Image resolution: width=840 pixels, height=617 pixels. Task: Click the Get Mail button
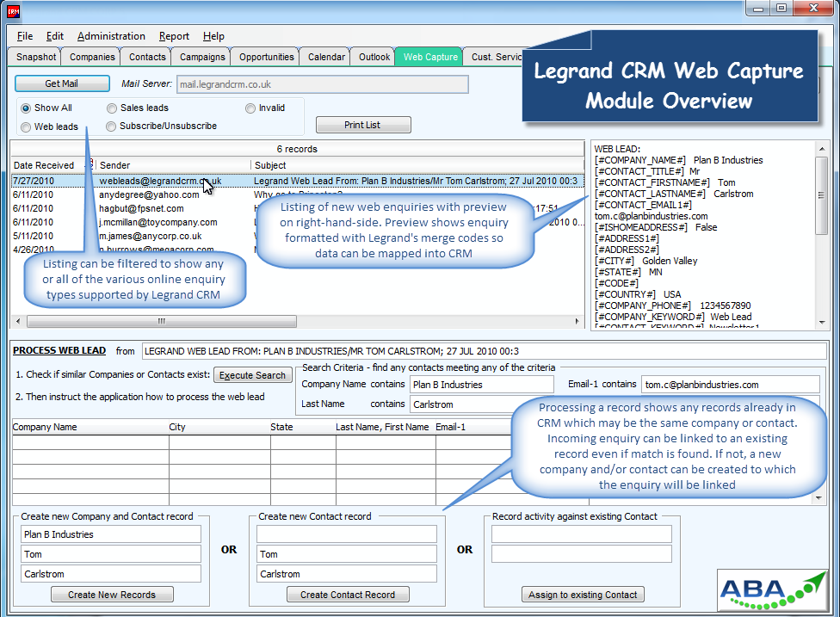[x=62, y=83]
